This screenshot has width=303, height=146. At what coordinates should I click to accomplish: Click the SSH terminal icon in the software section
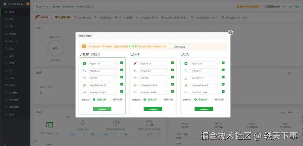tap(49, 125)
